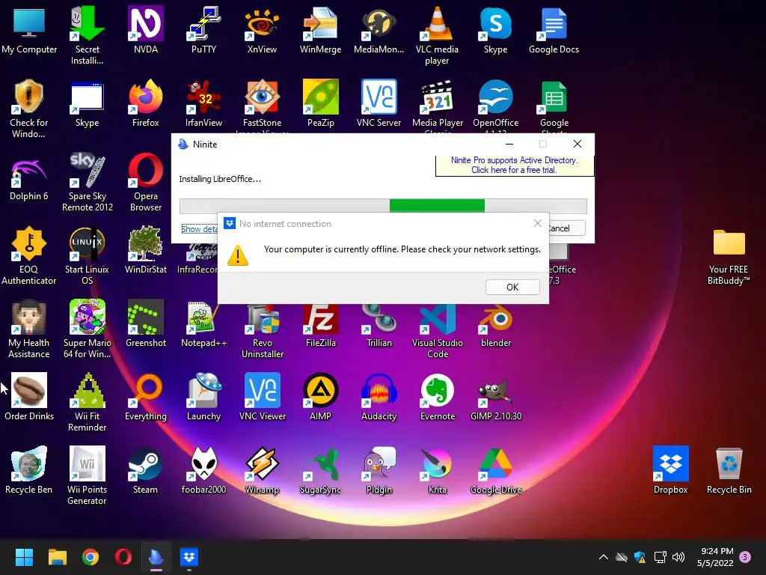Select the Visual Studio Code shortcut

pos(437,331)
